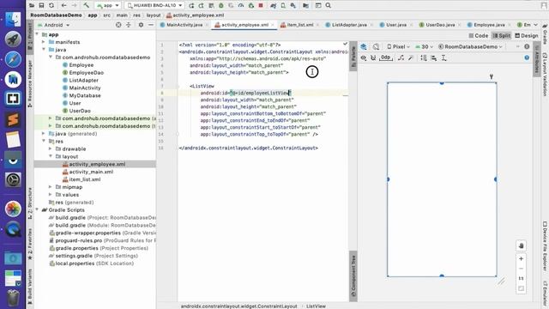Click the Orientation for Preview icon
Screen dimensions: 549x309
[376, 46]
